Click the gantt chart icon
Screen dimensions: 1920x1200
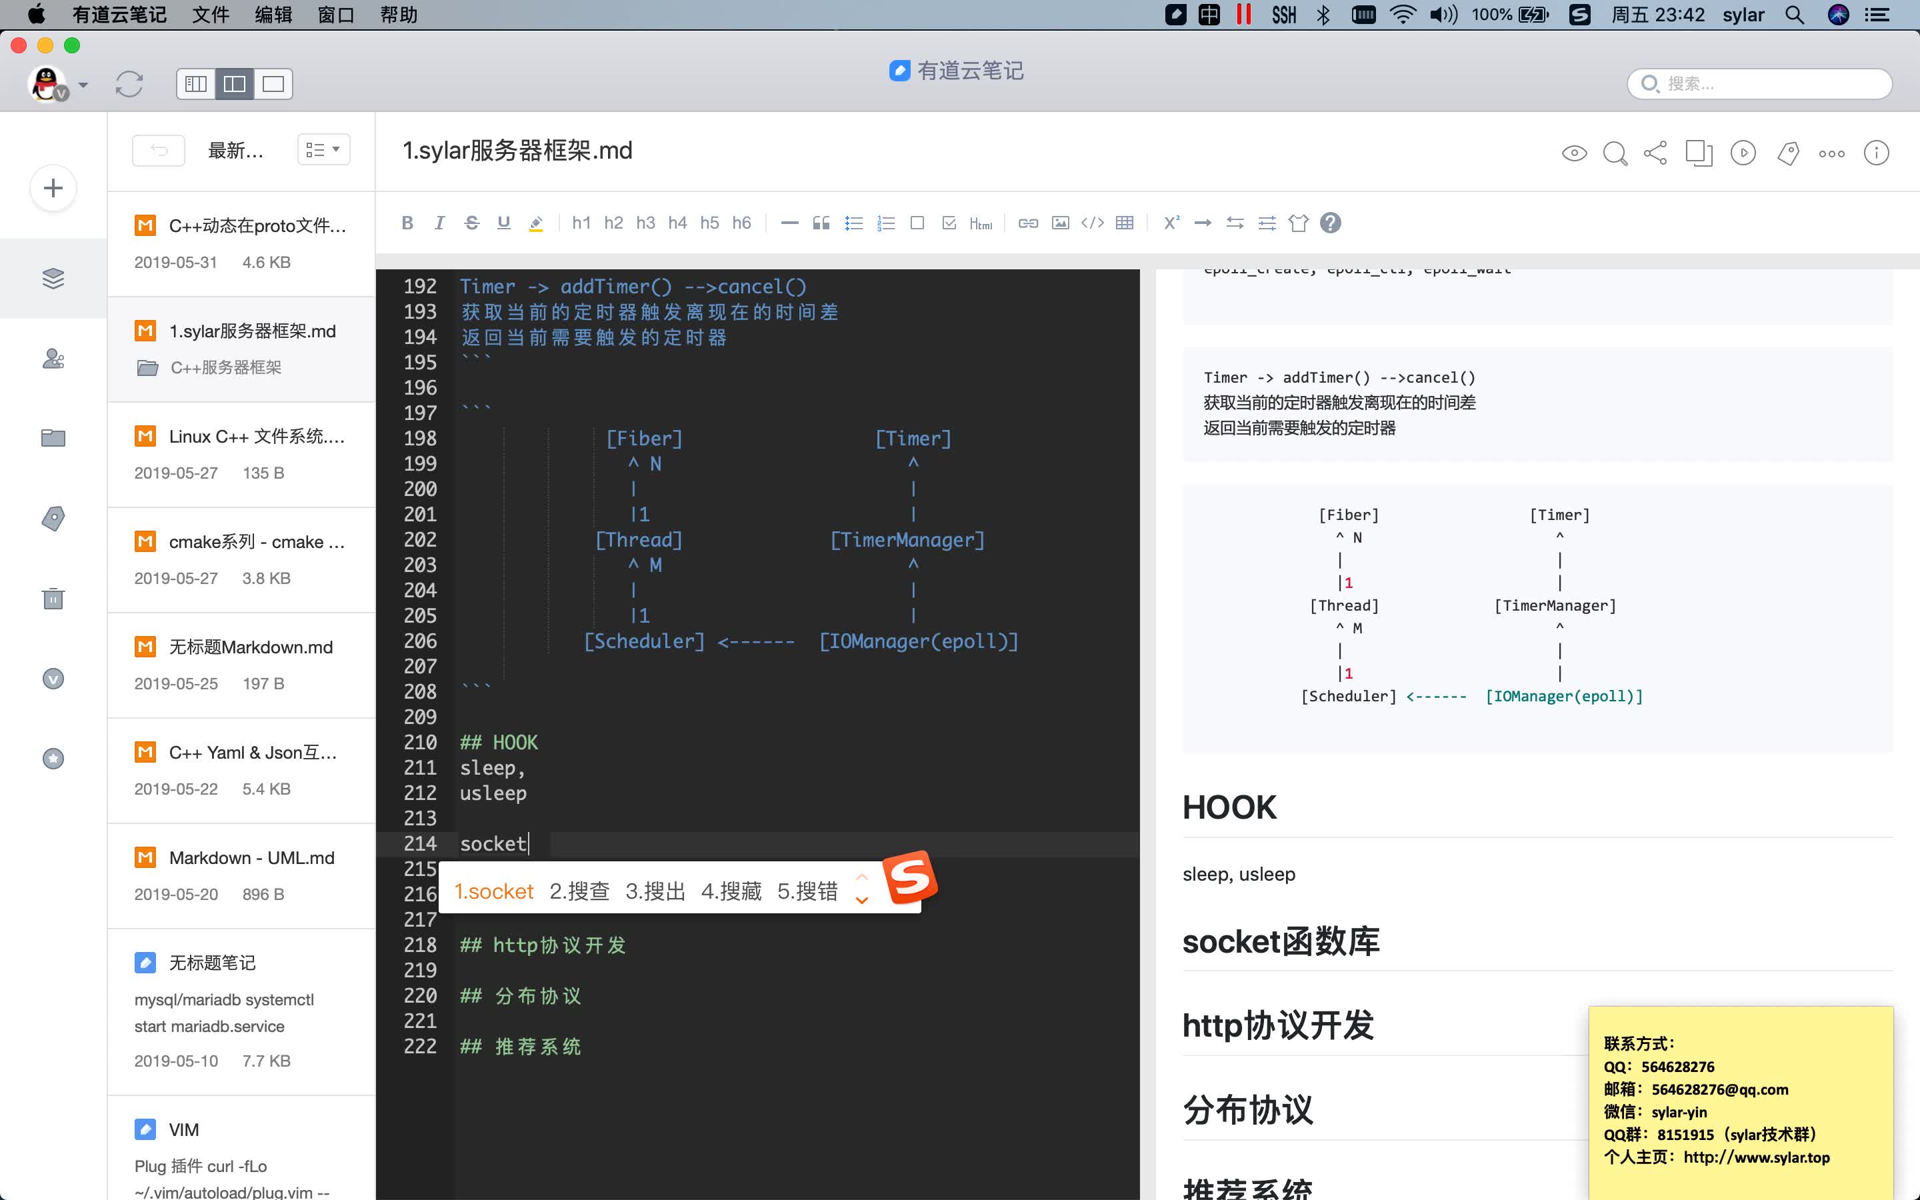pos(1267,223)
